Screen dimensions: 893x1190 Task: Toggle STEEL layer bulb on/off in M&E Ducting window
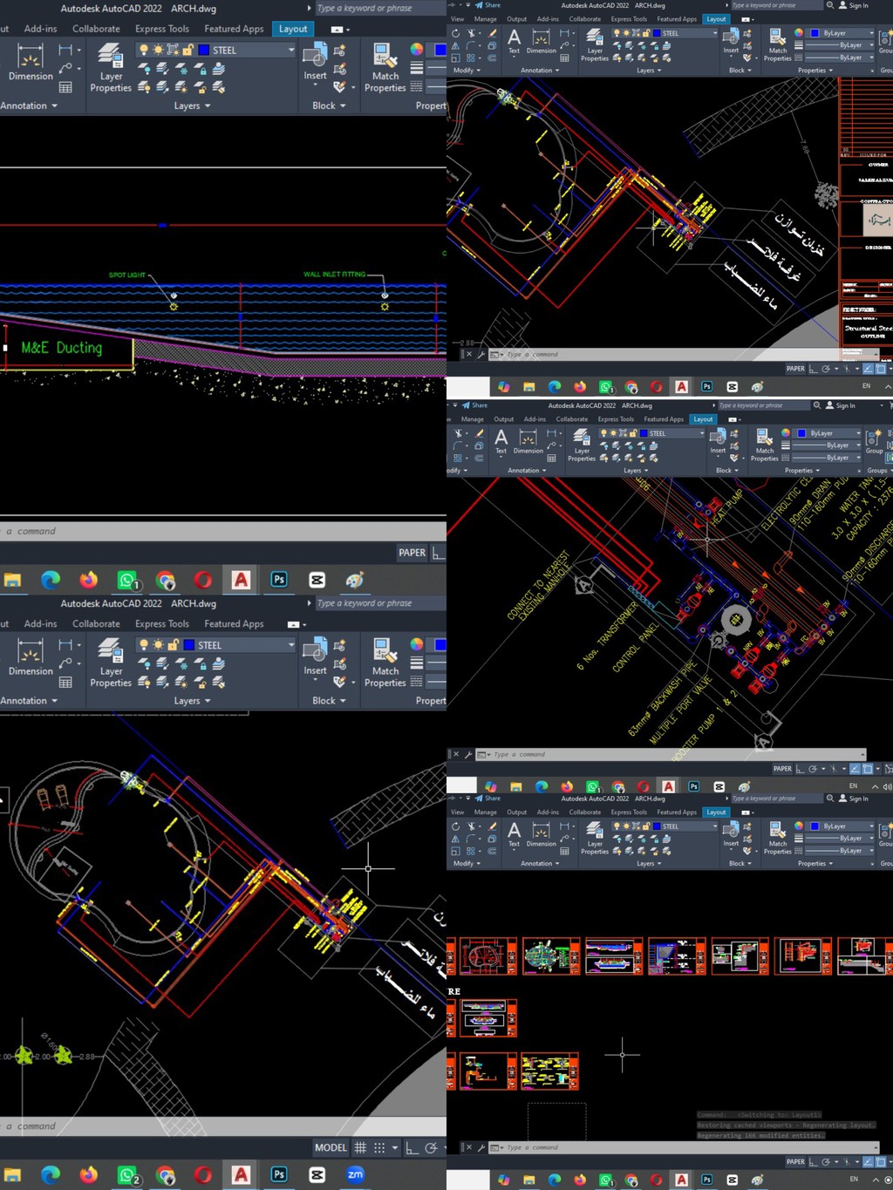tap(144, 50)
